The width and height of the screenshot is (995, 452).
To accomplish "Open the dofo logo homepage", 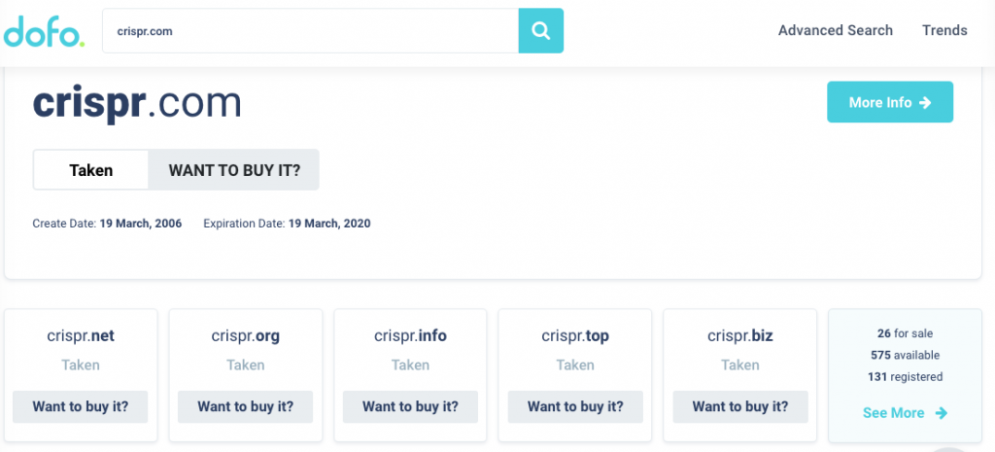I will pos(44,31).
